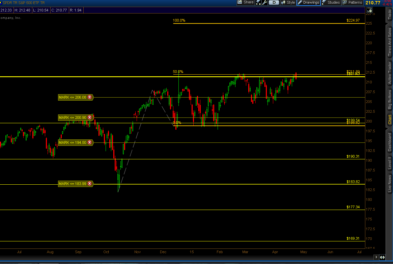Open the Style menu

pyautogui.click(x=288, y=2)
